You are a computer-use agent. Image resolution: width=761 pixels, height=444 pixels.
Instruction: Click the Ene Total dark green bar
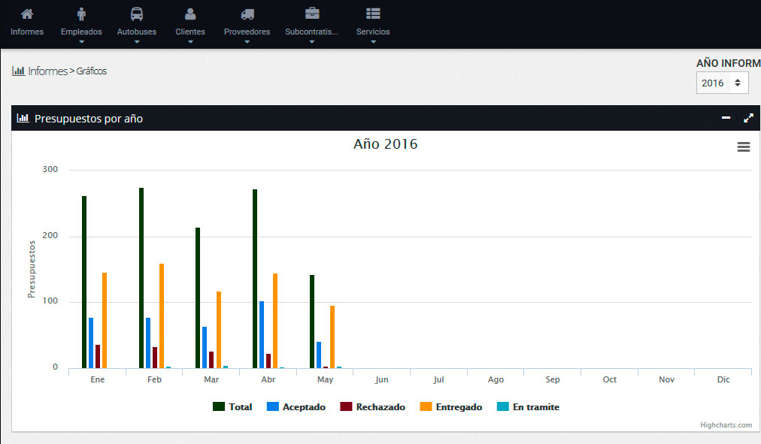click(84, 282)
